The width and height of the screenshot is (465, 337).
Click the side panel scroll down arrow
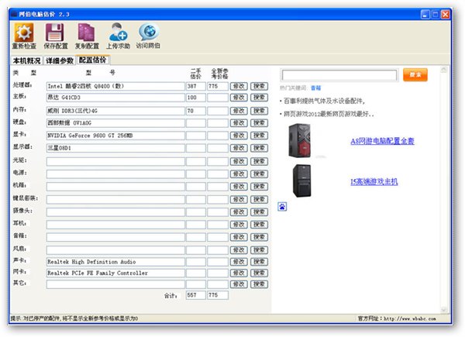(443, 309)
